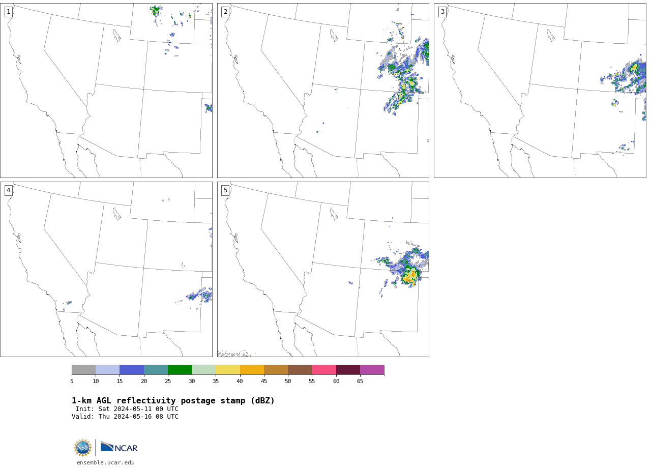Screen dimensions: 651x468
Task: Click the ensemble.ucar.edu text
Action: pyautogui.click(x=106, y=463)
